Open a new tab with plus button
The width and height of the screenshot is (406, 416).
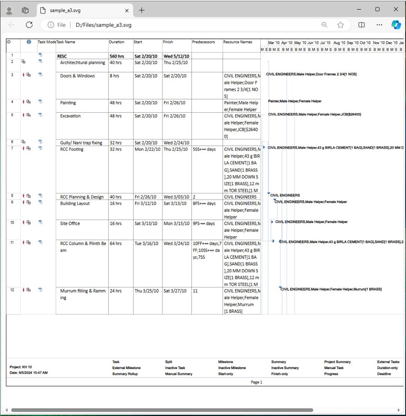pyautogui.click(x=141, y=10)
